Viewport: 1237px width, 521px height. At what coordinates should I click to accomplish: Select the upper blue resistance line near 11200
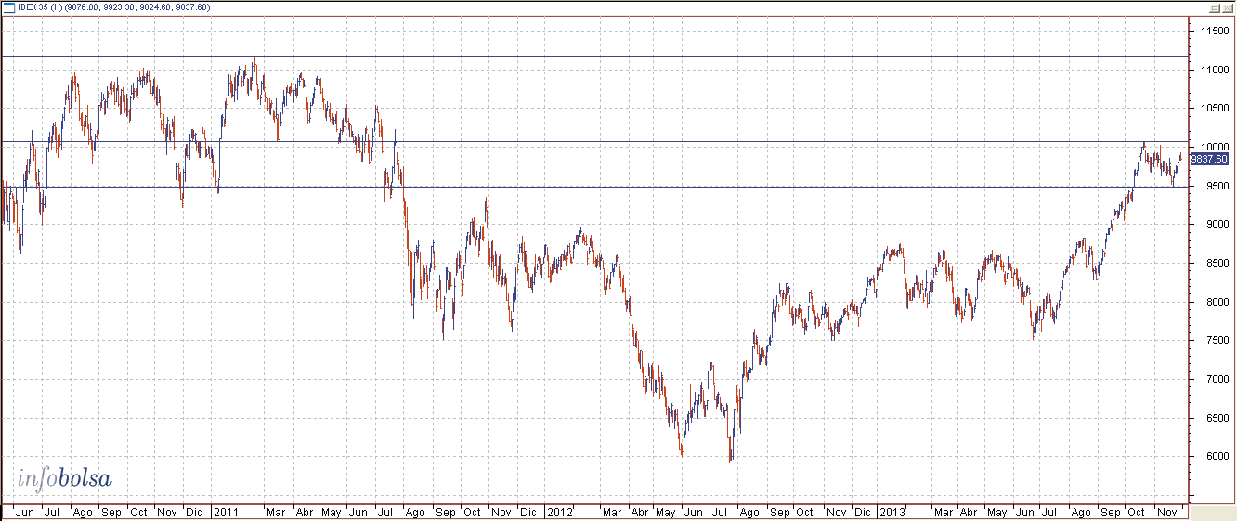tap(594, 57)
